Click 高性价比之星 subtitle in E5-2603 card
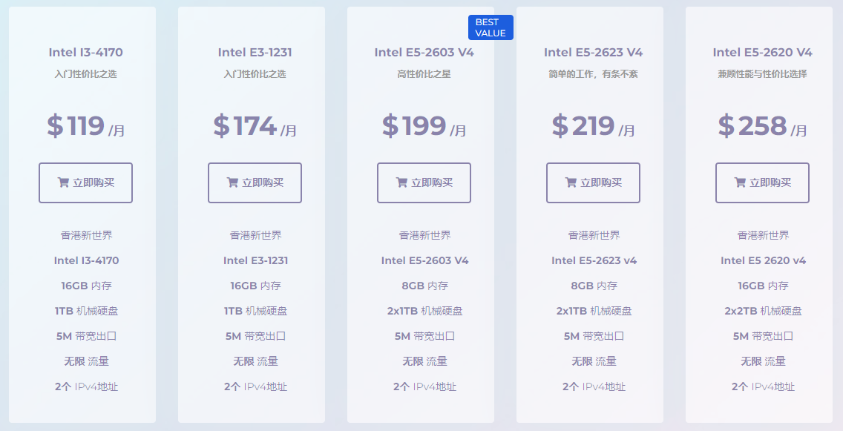 click(424, 74)
